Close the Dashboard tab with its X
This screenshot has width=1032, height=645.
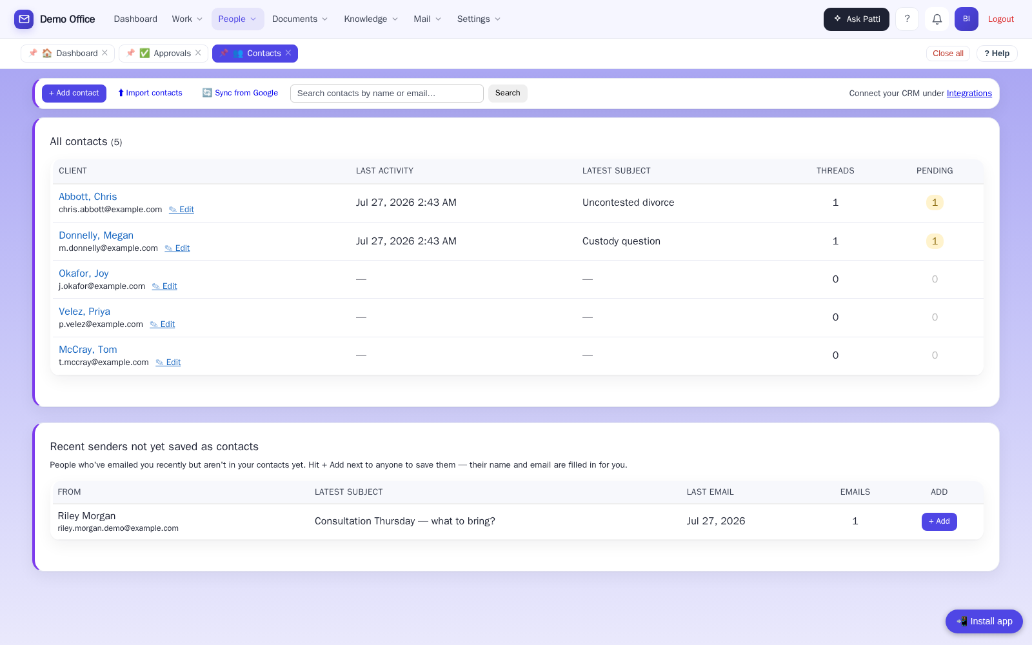[104, 53]
